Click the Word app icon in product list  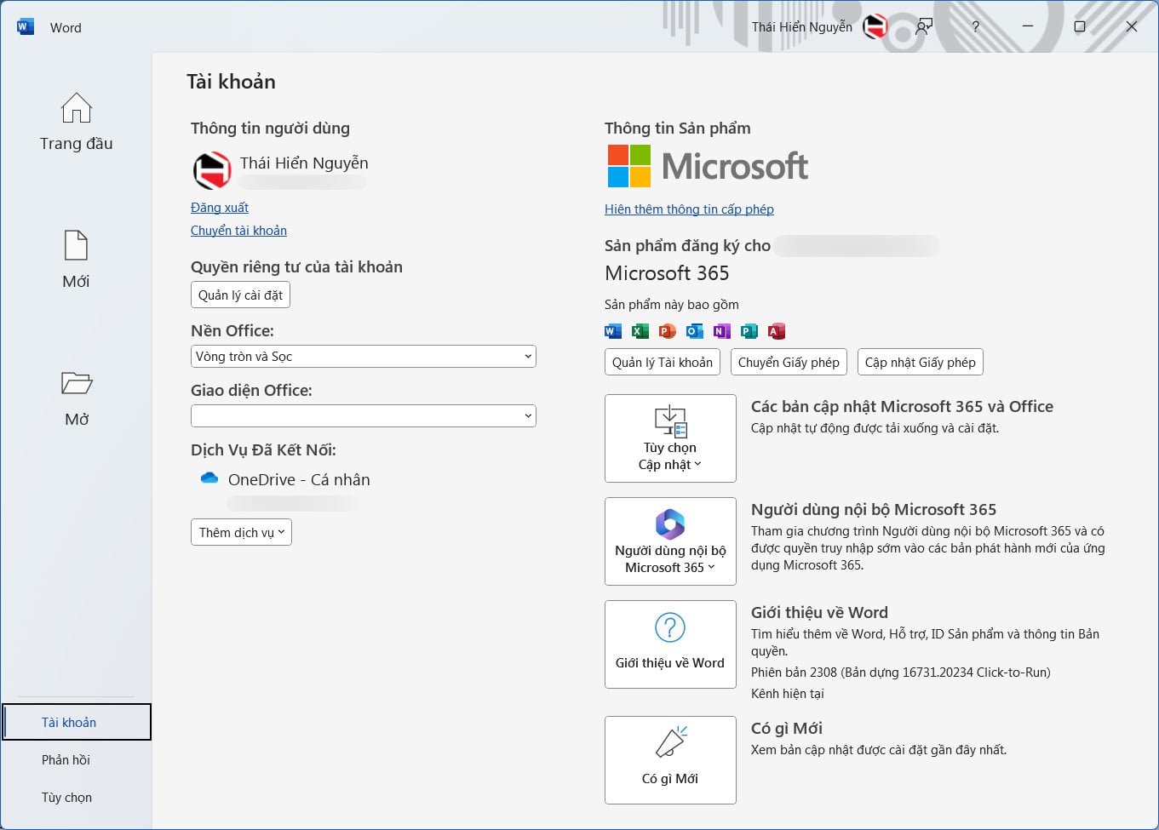pos(612,331)
